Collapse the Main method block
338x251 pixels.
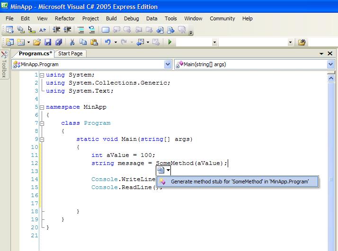click(42, 139)
